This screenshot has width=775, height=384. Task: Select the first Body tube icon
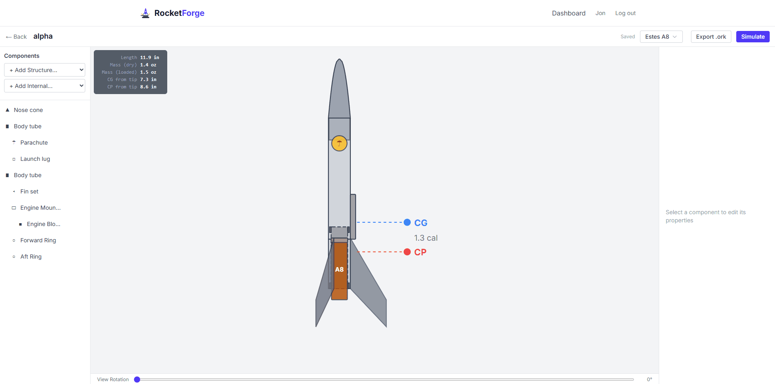pos(7,126)
